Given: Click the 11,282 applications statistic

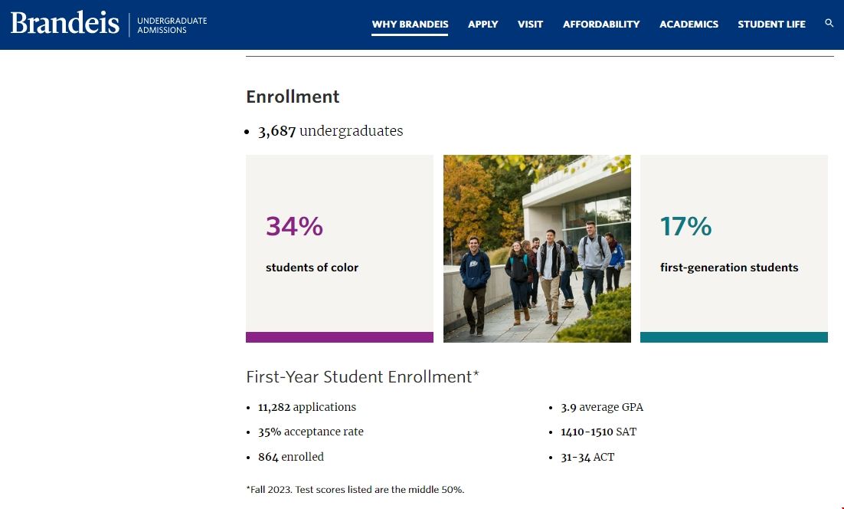Looking at the screenshot, I should point(307,407).
